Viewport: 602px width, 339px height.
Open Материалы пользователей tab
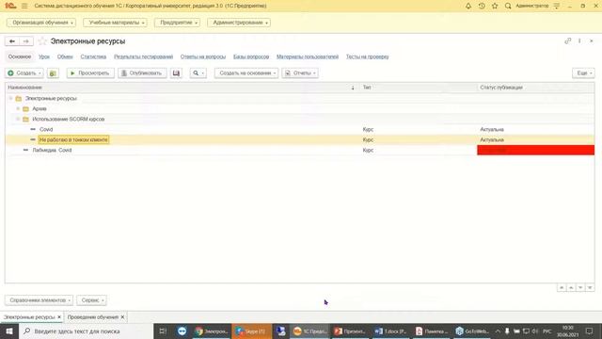308,56
